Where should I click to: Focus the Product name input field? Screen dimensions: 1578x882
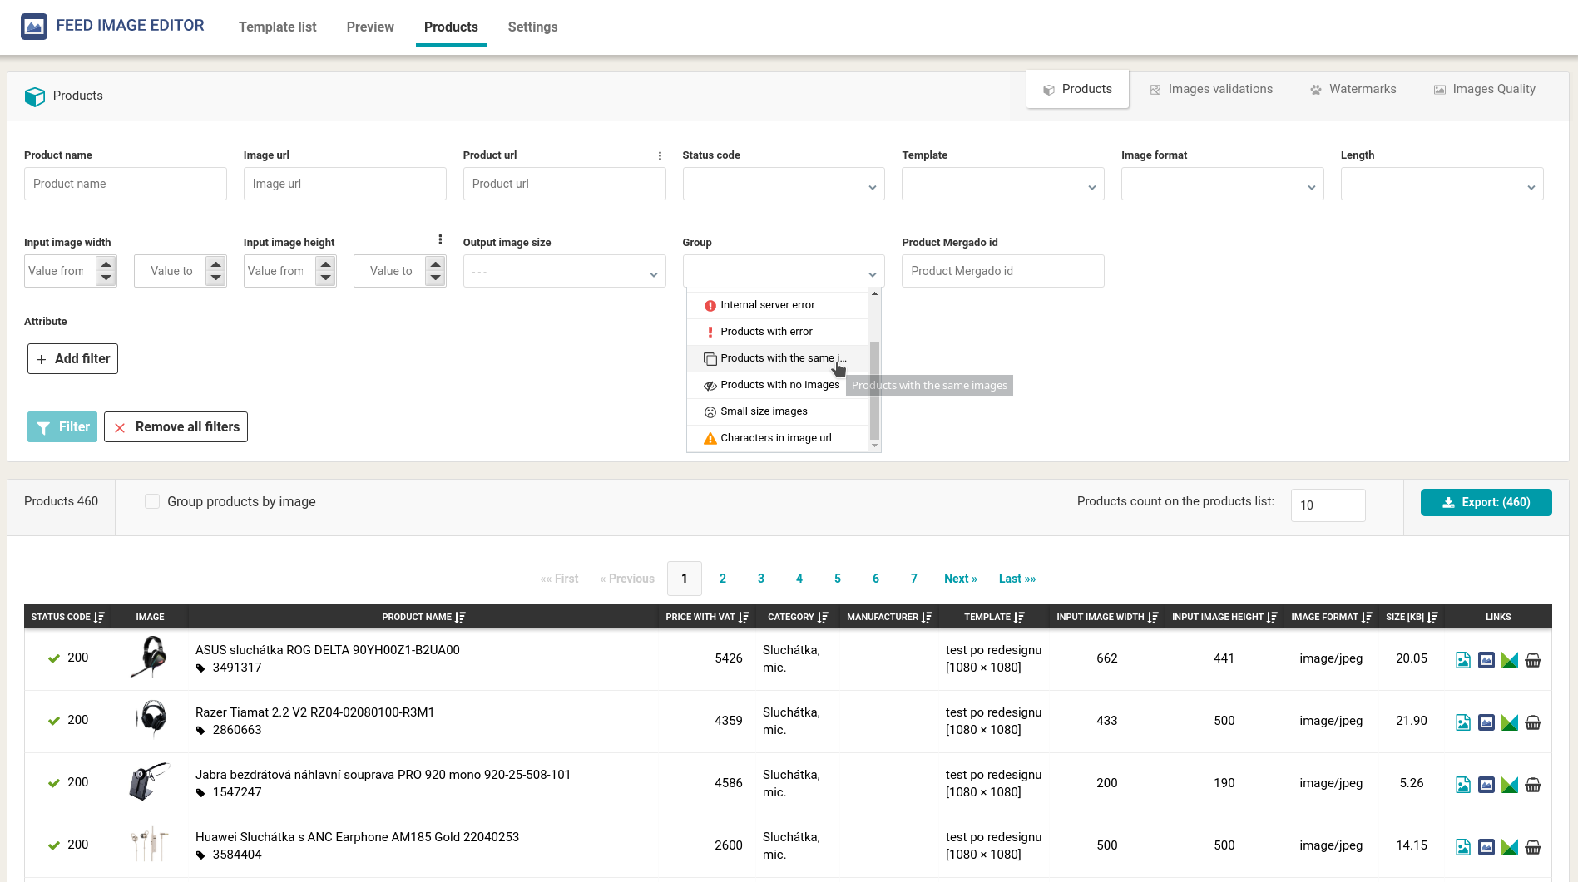126,184
